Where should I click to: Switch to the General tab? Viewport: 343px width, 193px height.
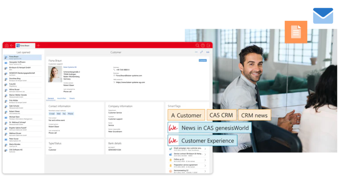click(51, 98)
